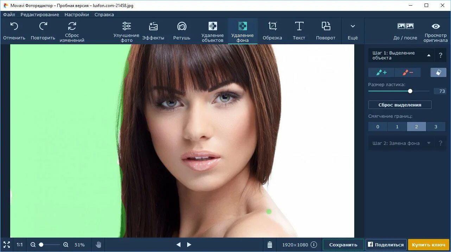Click the trash delete icon
451x252 pixels.
(270, 245)
